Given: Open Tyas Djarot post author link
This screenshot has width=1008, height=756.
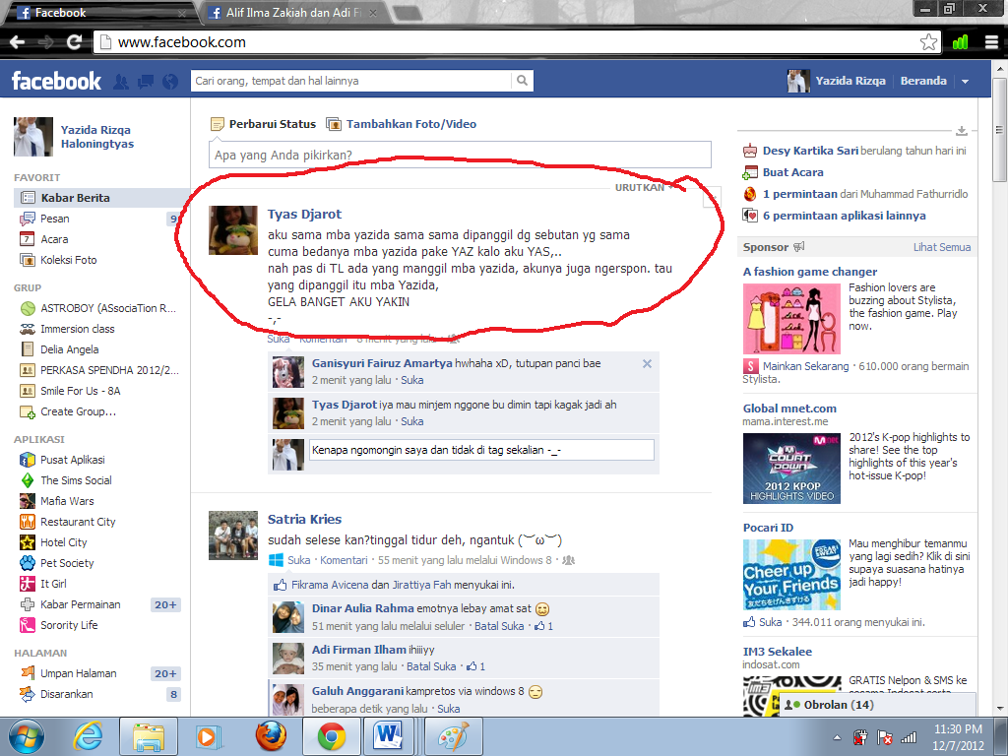Looking at the screenshot, I should click(x=305, y=214).
